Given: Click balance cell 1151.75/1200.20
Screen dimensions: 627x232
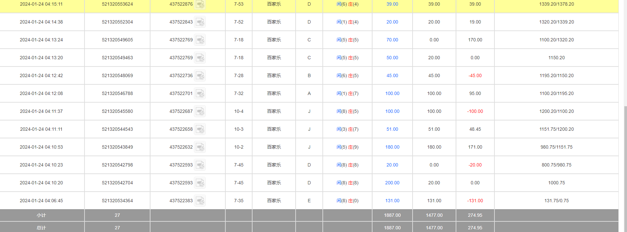Looking at the screenshot, I should 556,129.
